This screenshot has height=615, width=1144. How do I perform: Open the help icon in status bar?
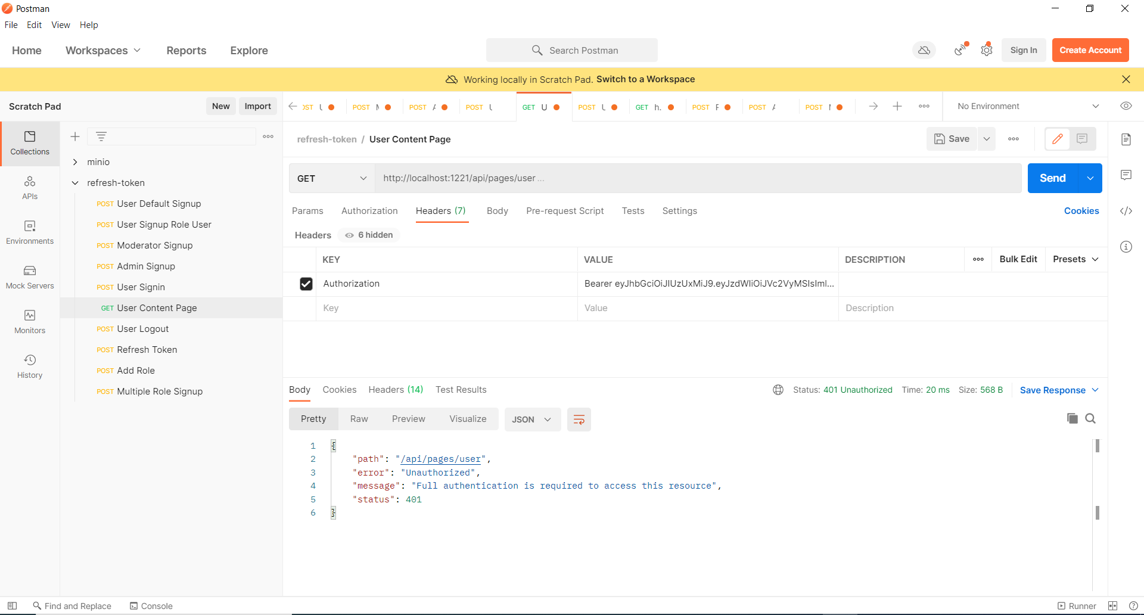tap(1133, 606)
